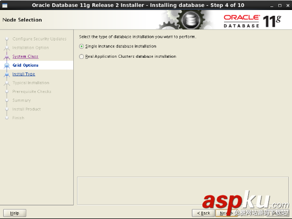The image size is (292, 219).
Task: Minimize the installer window
Action: point(271,6)
